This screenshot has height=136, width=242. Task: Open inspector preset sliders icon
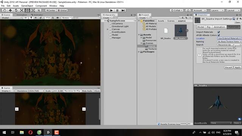tap(237, 19)
